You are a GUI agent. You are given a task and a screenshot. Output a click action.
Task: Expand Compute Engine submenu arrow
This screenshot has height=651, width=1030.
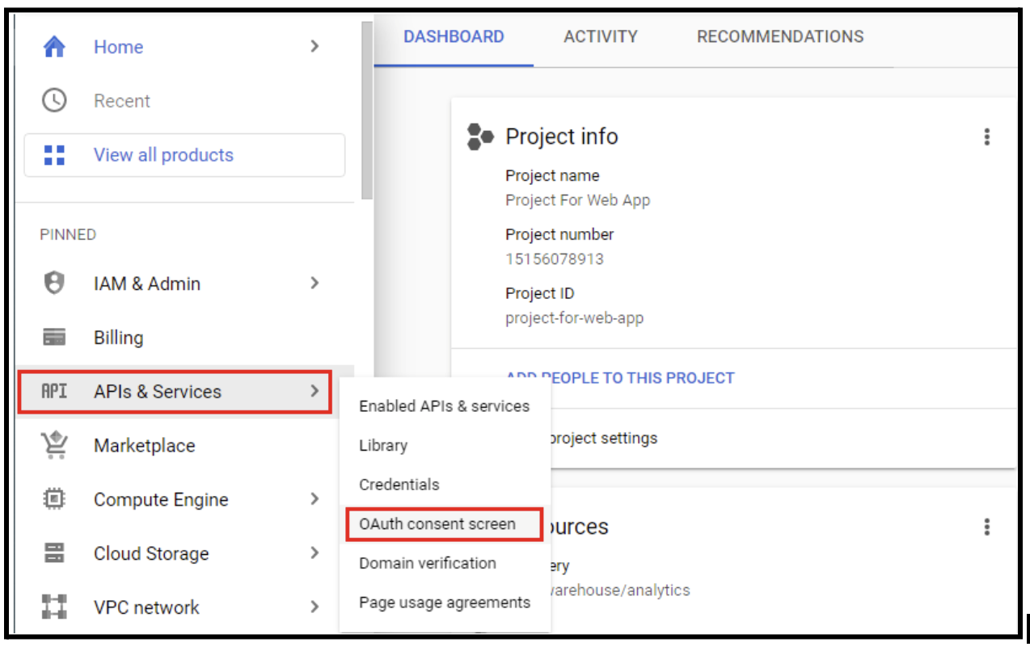[x=314, y=499]
